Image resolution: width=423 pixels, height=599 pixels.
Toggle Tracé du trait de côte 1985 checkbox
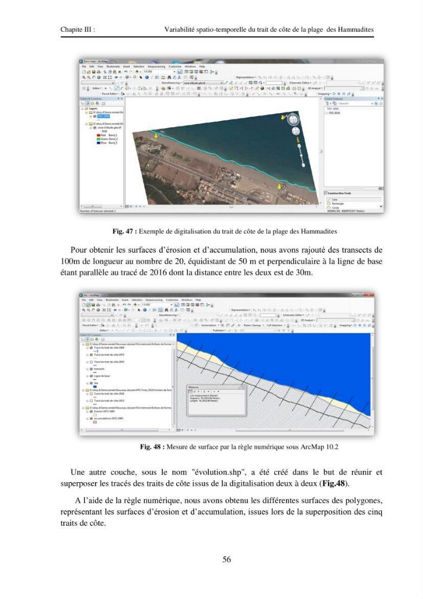(x=91, y=347)
